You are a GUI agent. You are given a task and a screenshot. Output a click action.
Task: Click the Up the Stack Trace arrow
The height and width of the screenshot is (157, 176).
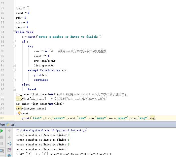tap(9, 131)
